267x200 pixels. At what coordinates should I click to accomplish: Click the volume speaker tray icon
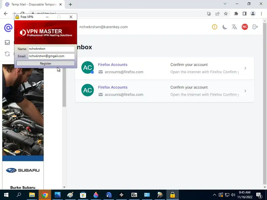point(233,195)
